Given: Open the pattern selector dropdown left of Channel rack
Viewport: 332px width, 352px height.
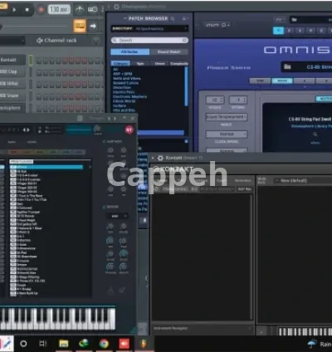Looking at the screenshot, I should click(x=12, y=41).
